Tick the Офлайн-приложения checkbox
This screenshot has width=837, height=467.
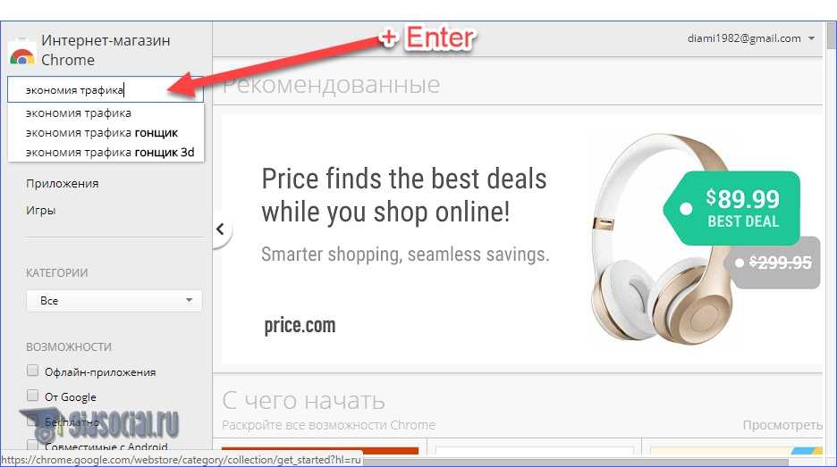pos(32,371)
